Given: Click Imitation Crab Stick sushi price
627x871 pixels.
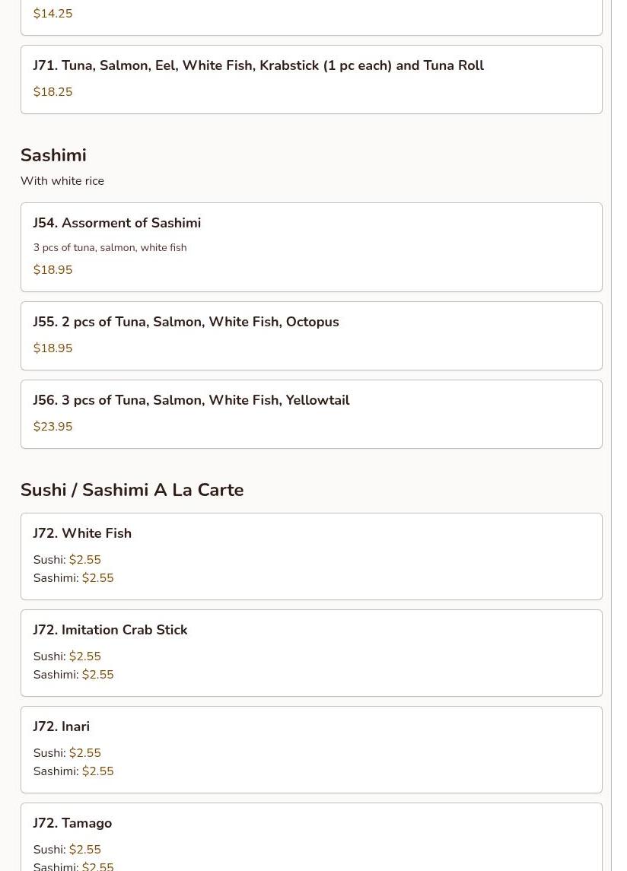Looking at the screenshot, I should click(x=84, y=656).
